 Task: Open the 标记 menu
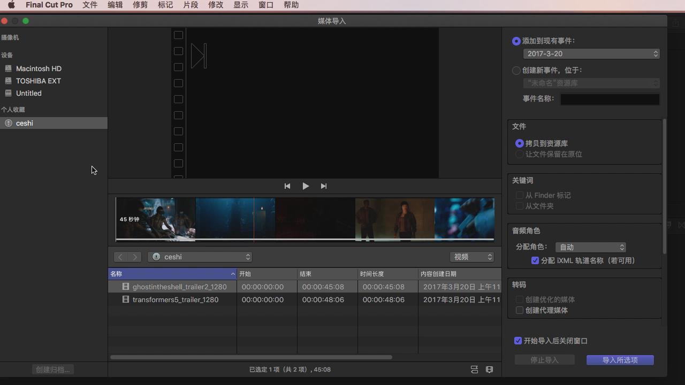coord(165,5)
